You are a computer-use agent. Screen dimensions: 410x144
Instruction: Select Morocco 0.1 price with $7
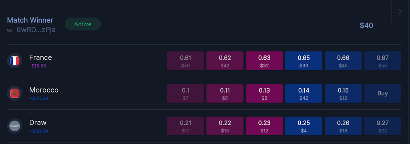click(x=186, y=93)
